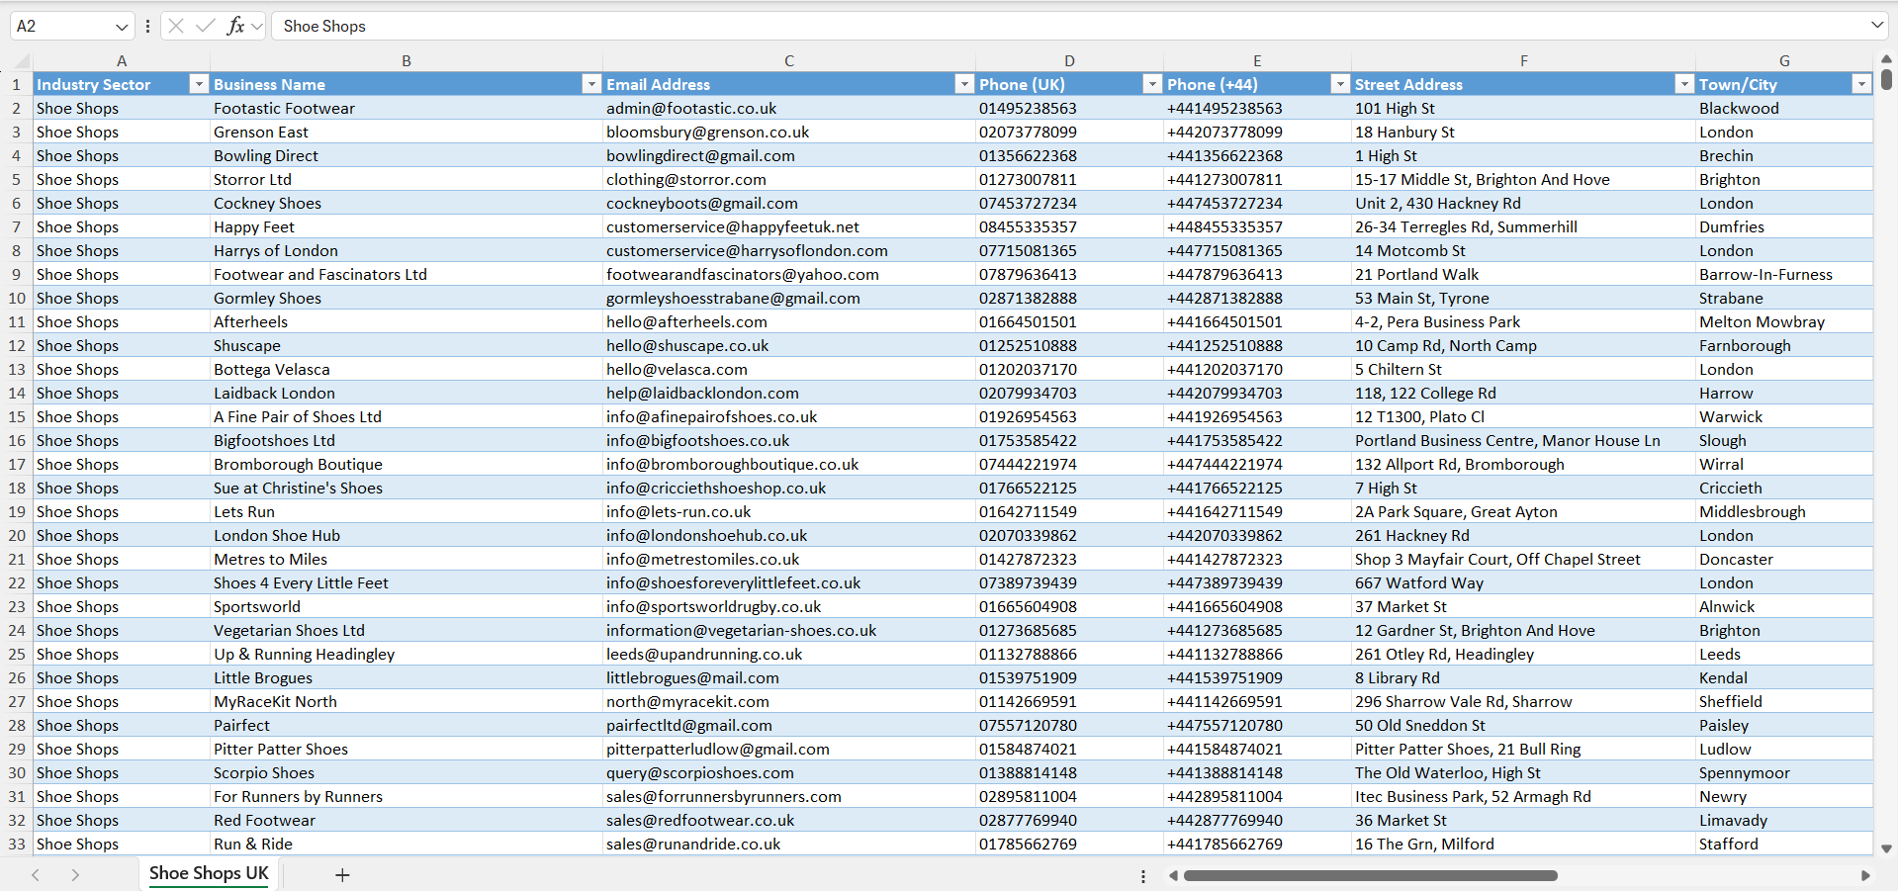Open the Town/City filter dropdown
The height and width of the screenshot is (891, 1898).
point(1861,85)
